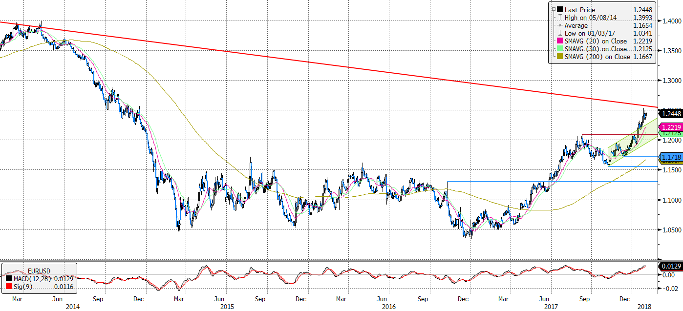
Task: Click the legend value 1.3993
Action: click(x=643, y=18)
